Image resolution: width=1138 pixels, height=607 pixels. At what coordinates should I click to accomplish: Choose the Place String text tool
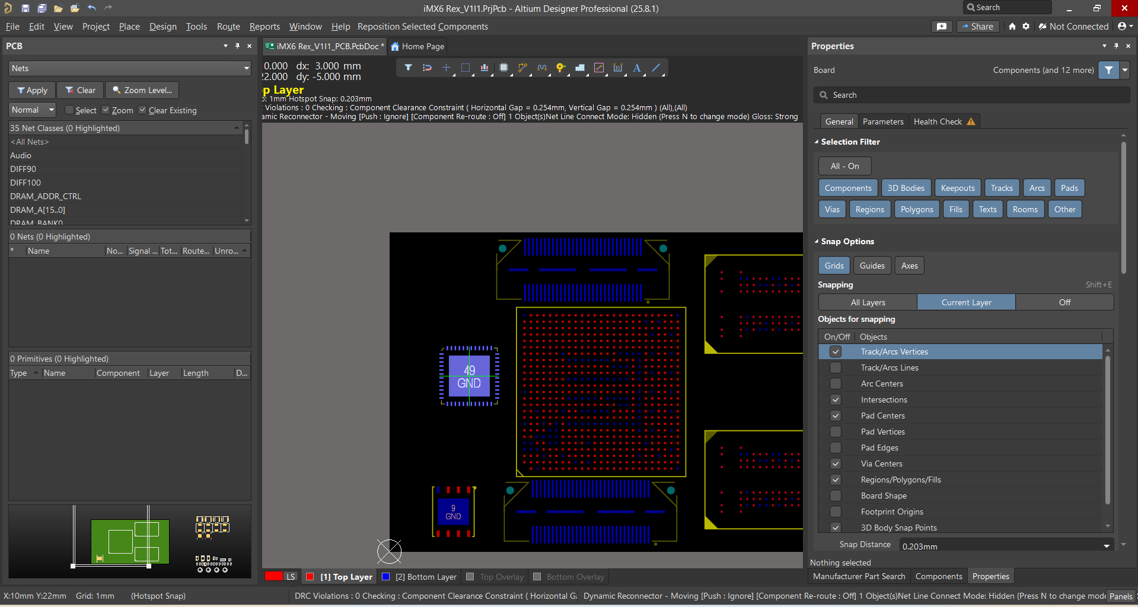(636, 68)
